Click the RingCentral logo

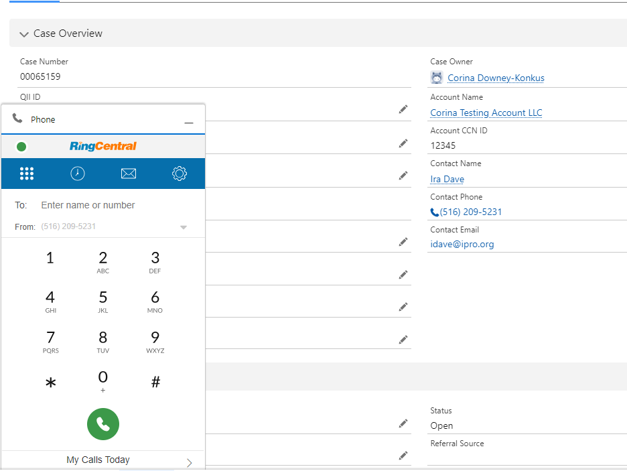click(x=103, y=146)
